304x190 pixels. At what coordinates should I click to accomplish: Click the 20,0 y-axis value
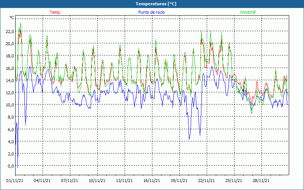10,44
